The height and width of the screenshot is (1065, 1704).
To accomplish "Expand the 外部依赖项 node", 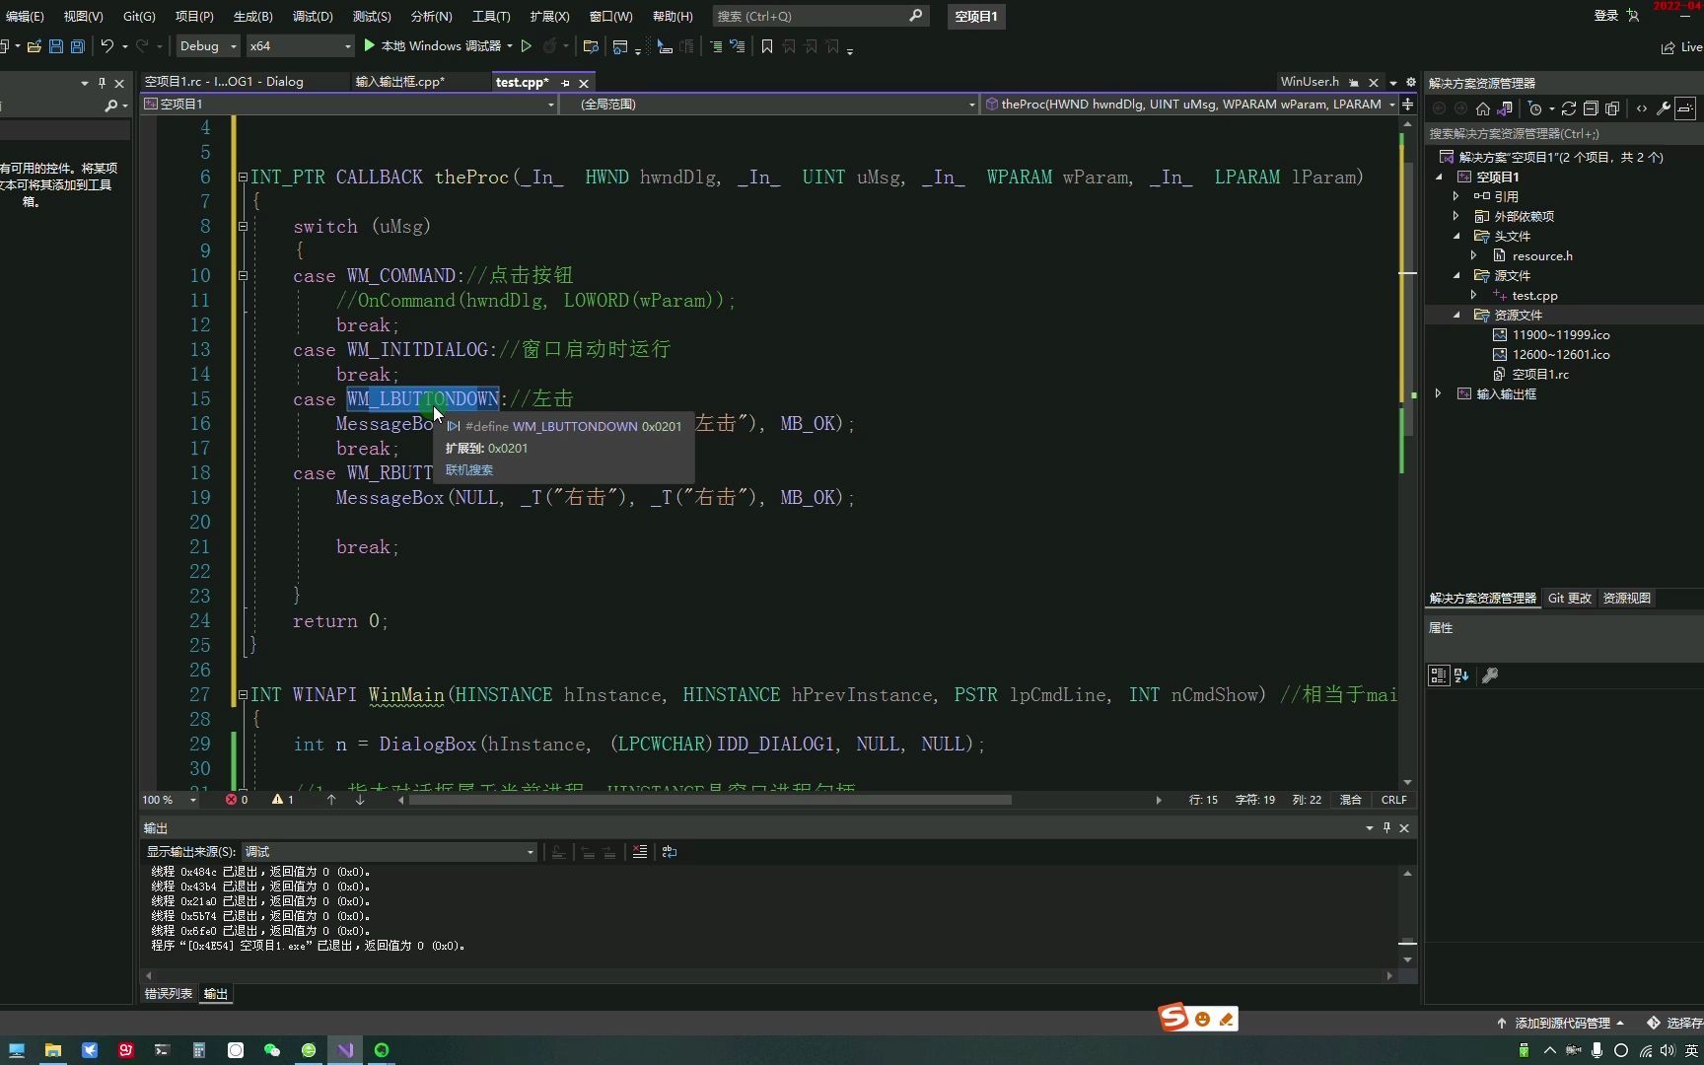I will [1456, 216].
